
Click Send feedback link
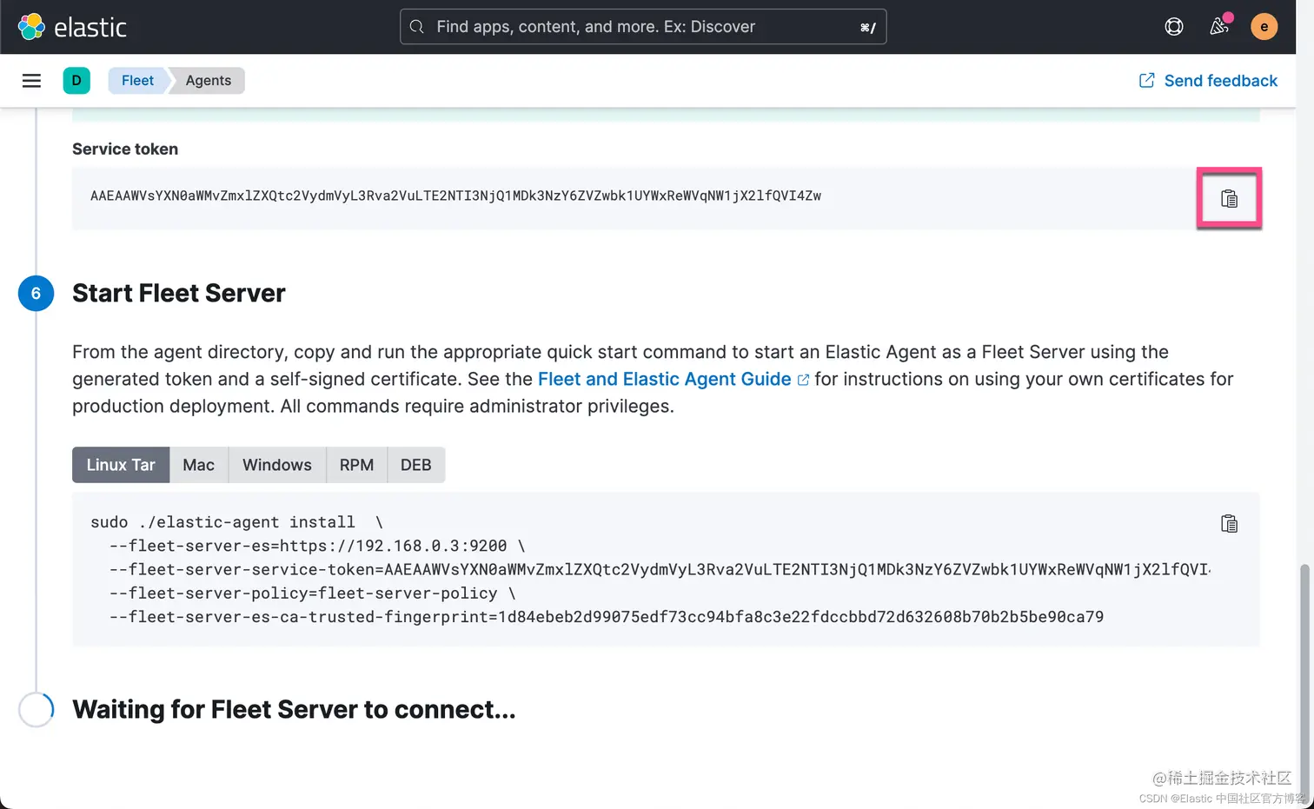[1208, 81]
